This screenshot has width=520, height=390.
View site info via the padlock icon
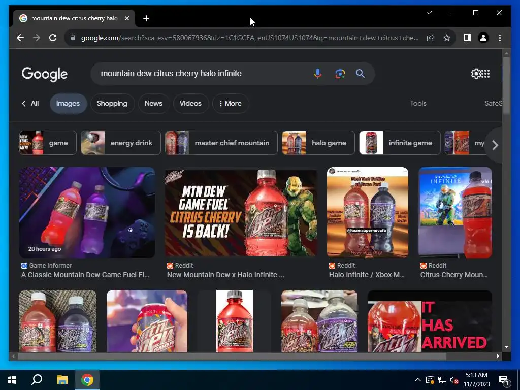[x=73, y=38]
